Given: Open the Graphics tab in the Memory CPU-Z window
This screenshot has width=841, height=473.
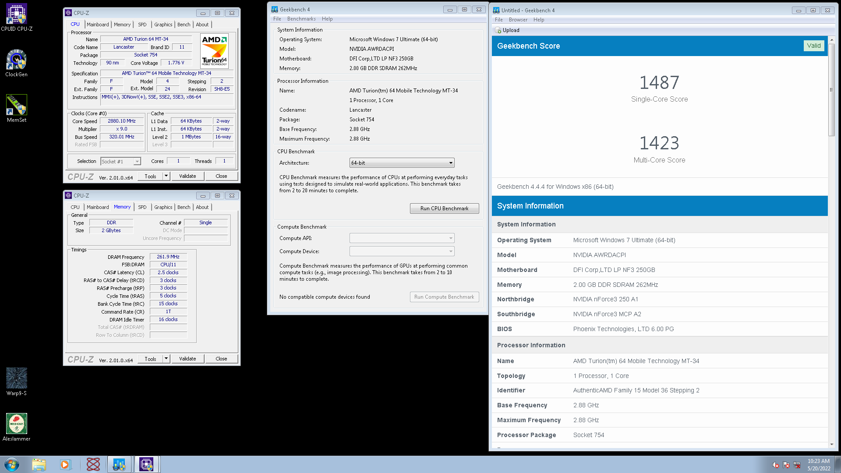Looking at the screenshot, I should (163, 207).
